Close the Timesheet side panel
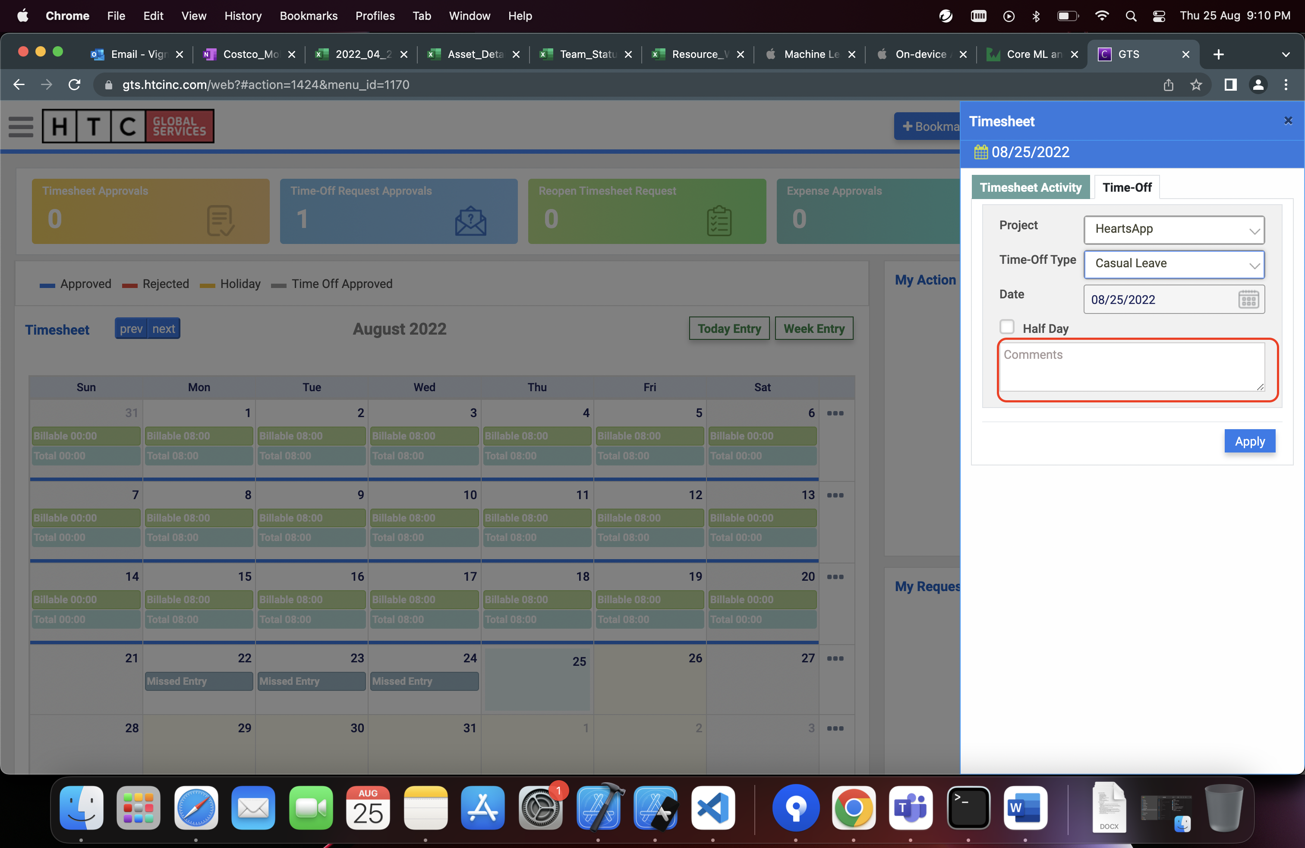 (x=1287, y=120)
